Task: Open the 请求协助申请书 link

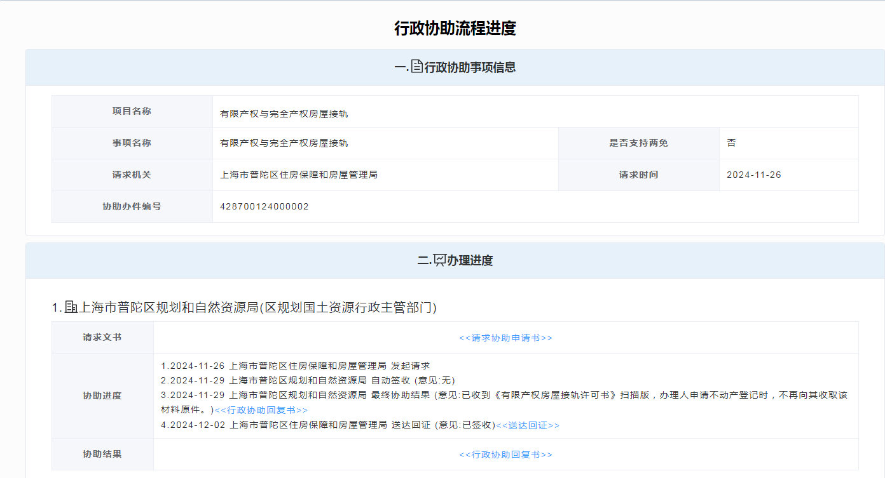Action: pyautogui.click(x=505, y=338)
